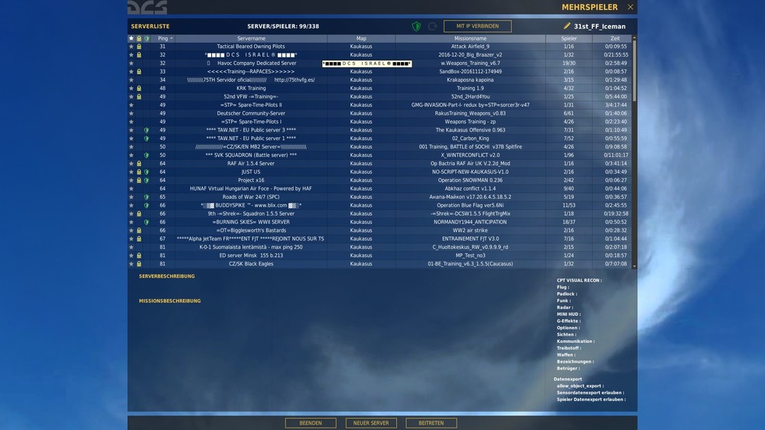Image resolution: width=765 pixels, height=430 pixels.
Task: Click lock icon on Project x16 row
Action: pos(138,180)
